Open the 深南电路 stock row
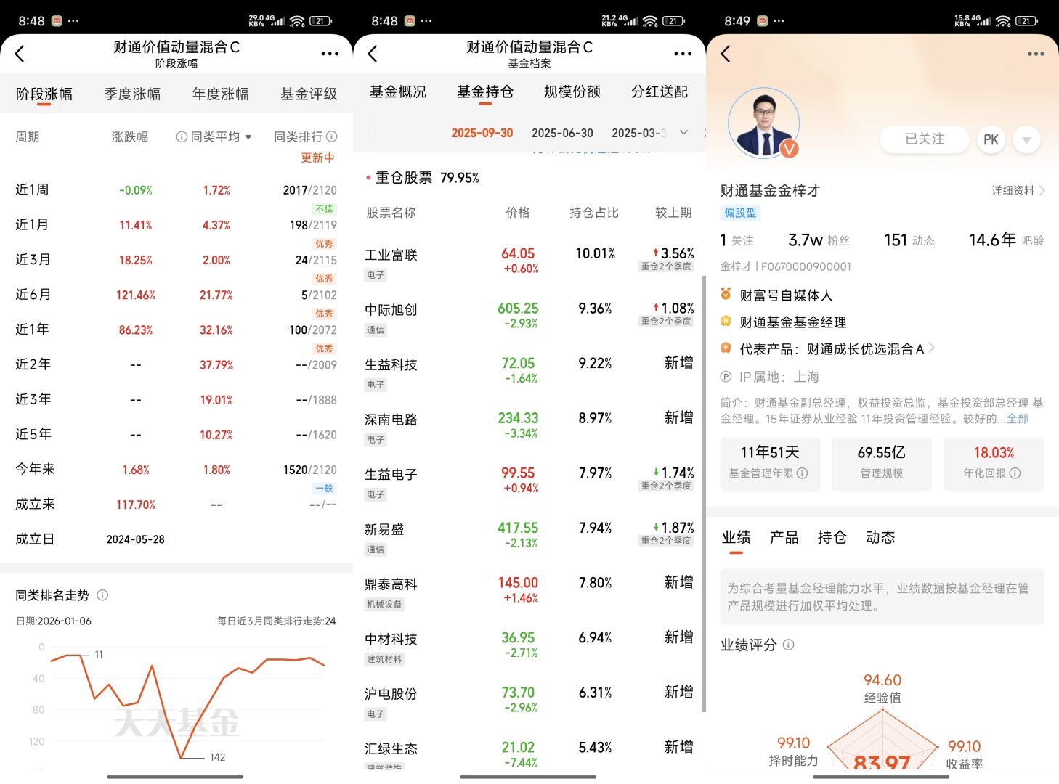The image size is (1059, 784). click(529, 428)
